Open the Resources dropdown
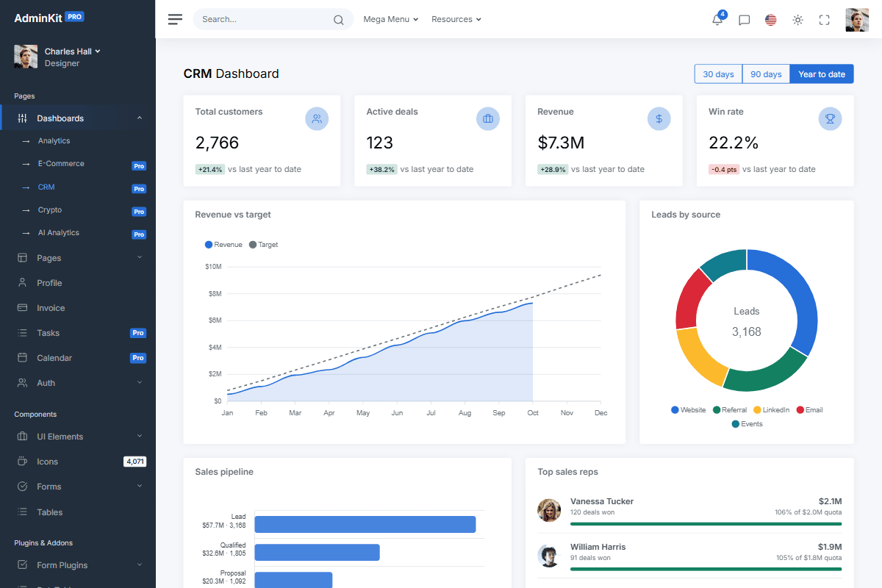 pos(456,20)
